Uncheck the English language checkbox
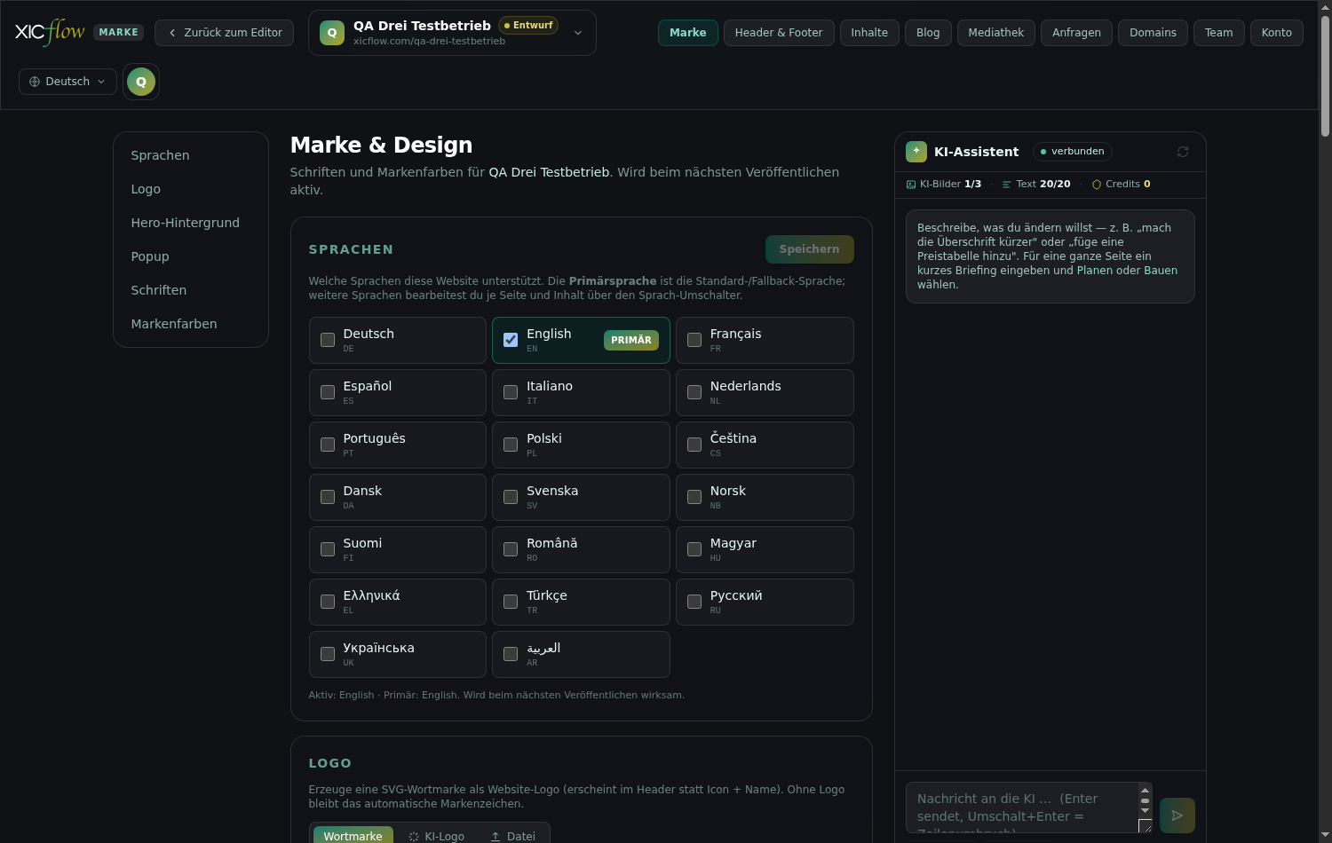Screen dimensions: 1332x843 (511, 340)
